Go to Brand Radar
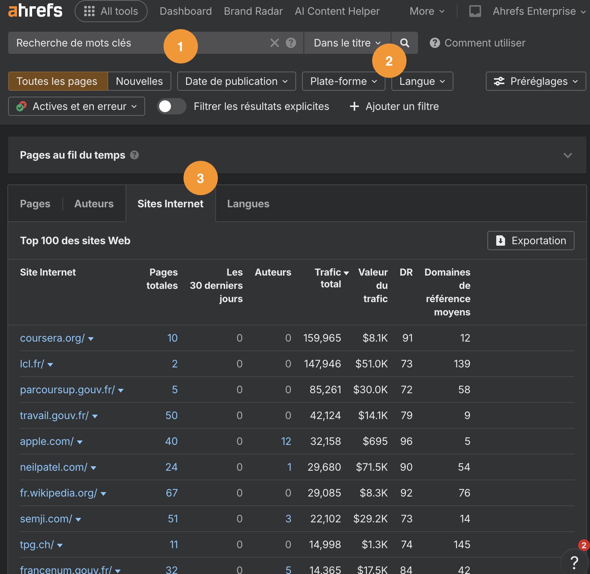The image size is (590, 574). click(253, 11)
